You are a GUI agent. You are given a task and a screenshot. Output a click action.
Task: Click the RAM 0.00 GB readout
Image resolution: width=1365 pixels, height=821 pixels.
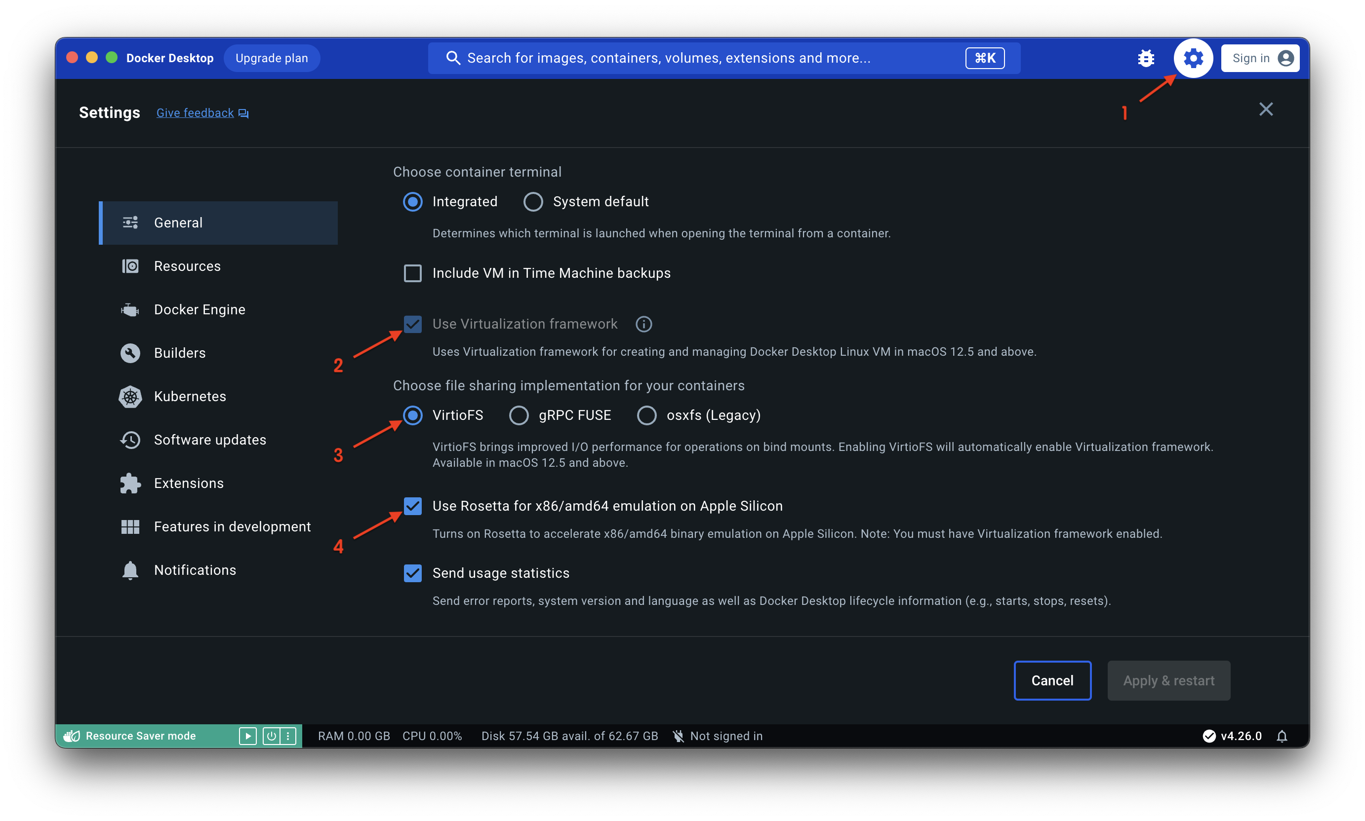tap(354, 736)
